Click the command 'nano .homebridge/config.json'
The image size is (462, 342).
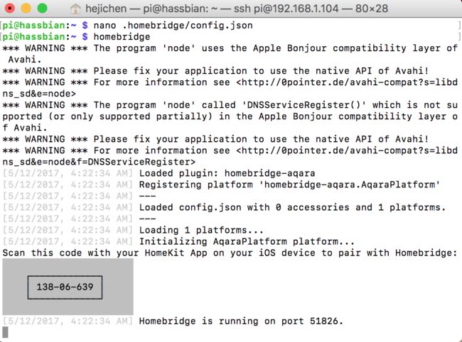(x=173, y=26)
